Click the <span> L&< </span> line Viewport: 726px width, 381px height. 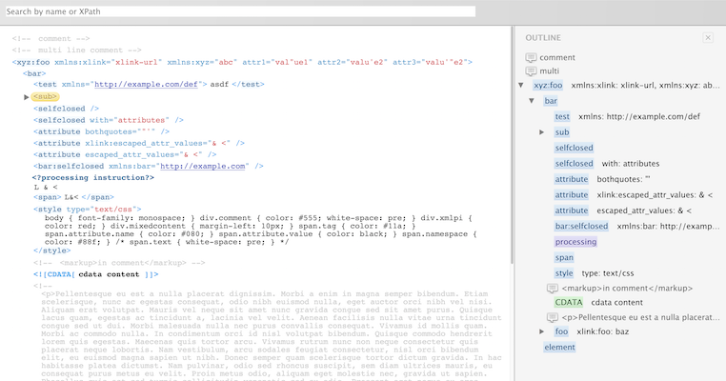pyautogui.click(x=73, y=197)
